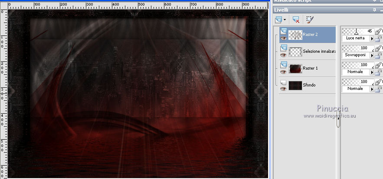Adjust the Sfondo opacity slider
This screenshot has width=383, height=179.
point(358,82)
